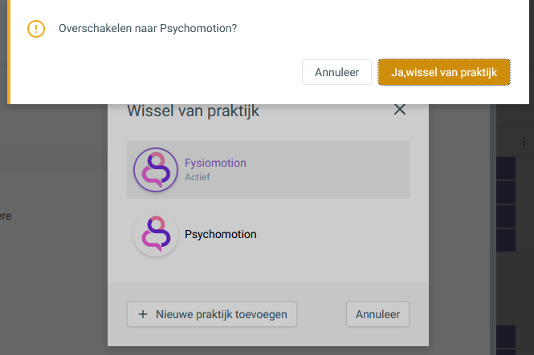Click the Psychomotion practice logo
The height and width of the screenshot is (355, 534).
click(x=156, y=234)
